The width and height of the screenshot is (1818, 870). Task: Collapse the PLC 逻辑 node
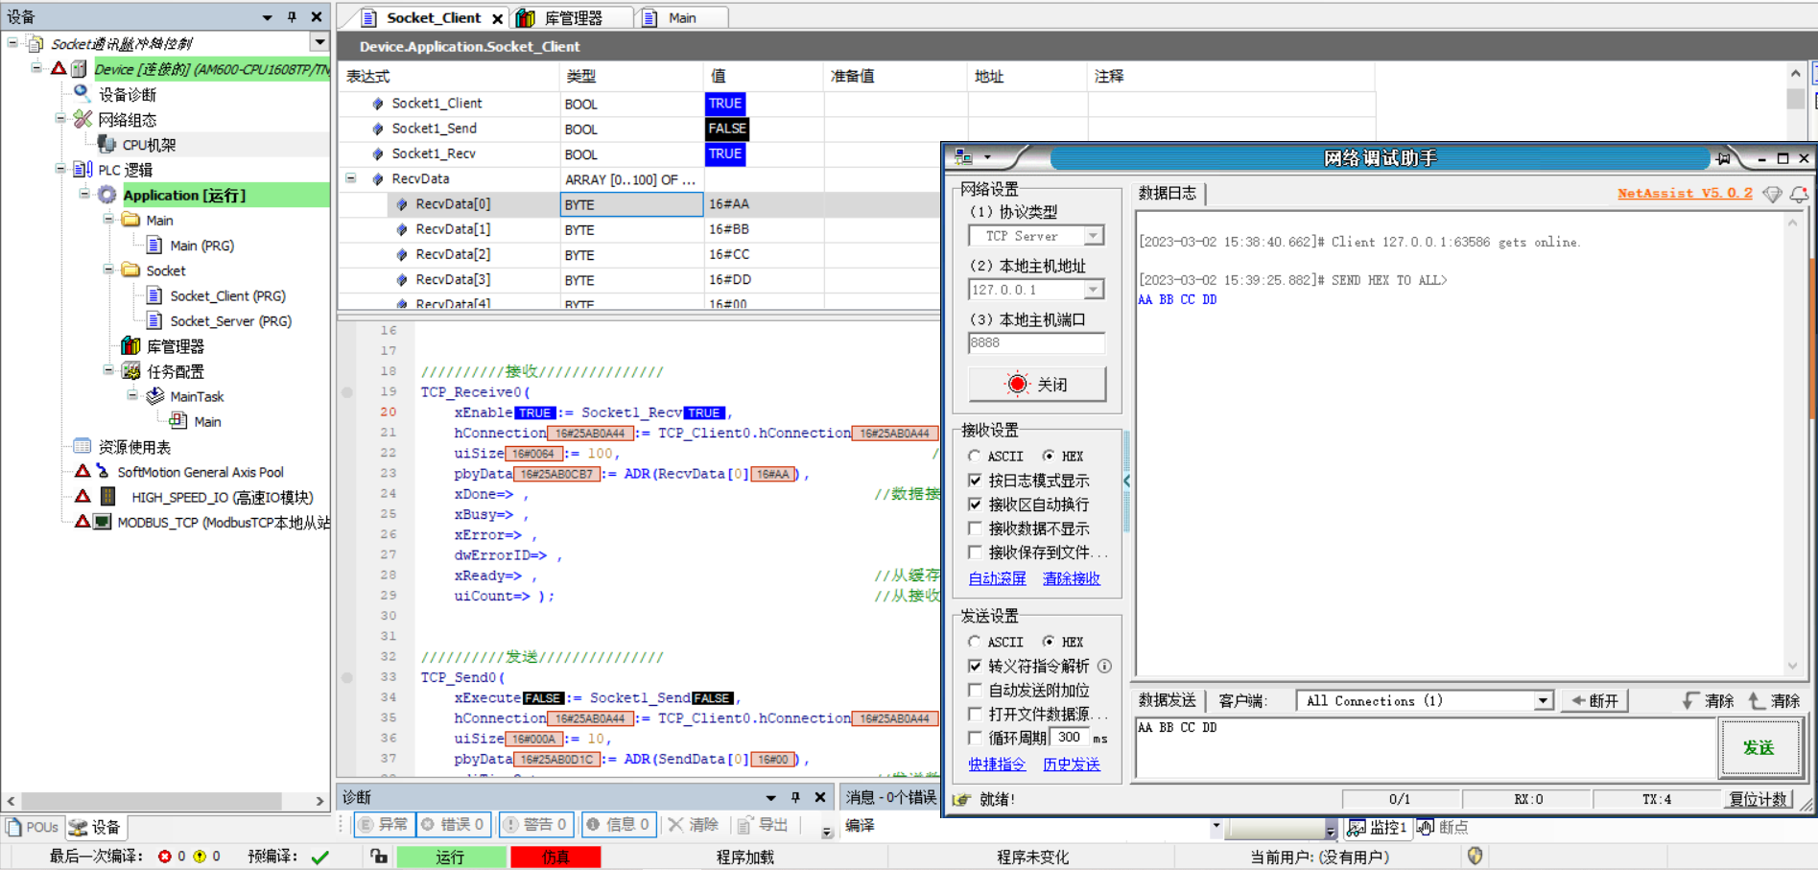pyautogui.click(x=60, y=170)
